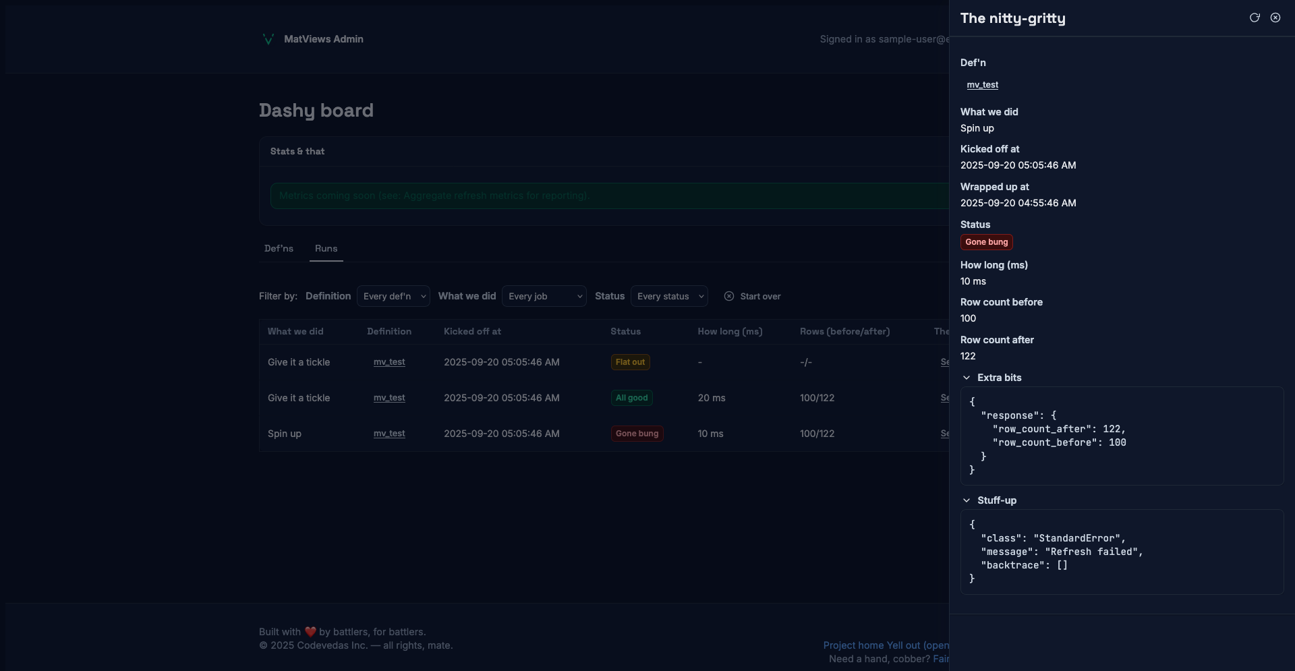Open mv_test link in details panel
Viewport: 1295px width, 671px height.
click(x=982, y=85)
